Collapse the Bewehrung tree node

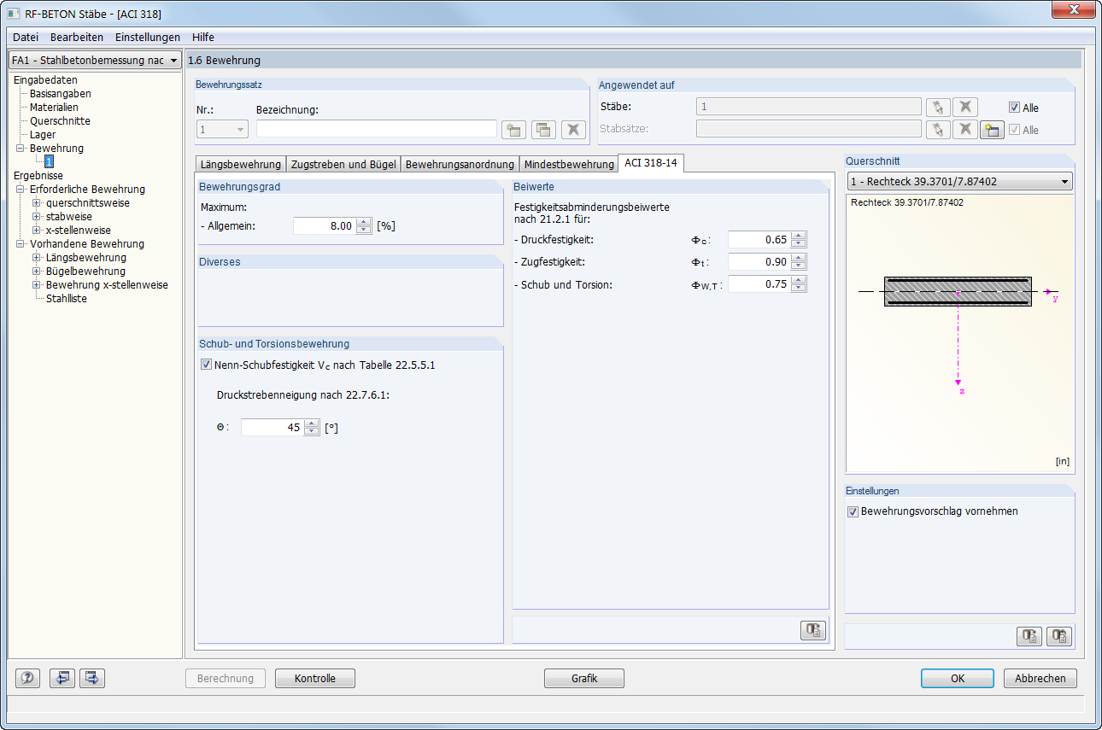(21, 149)
